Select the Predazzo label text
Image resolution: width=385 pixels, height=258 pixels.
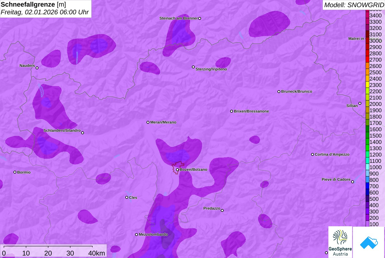pos(212,208)
